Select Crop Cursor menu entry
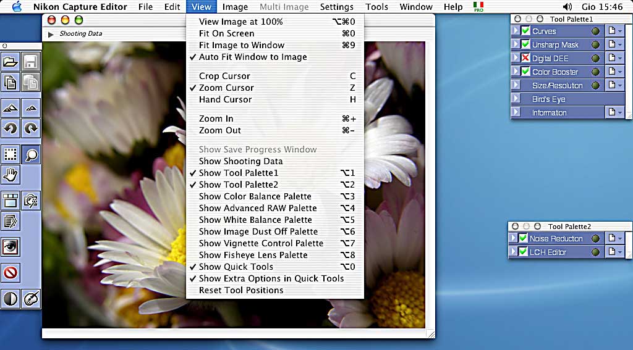The image size is (633, 350). [x=274, y=76]
